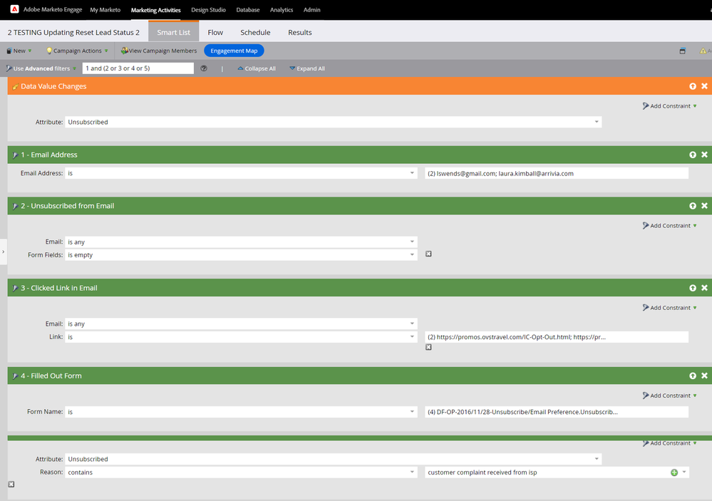Open Analytics in top navigation
Viewport: 712px width, 501px height.
tap(282, 9)
